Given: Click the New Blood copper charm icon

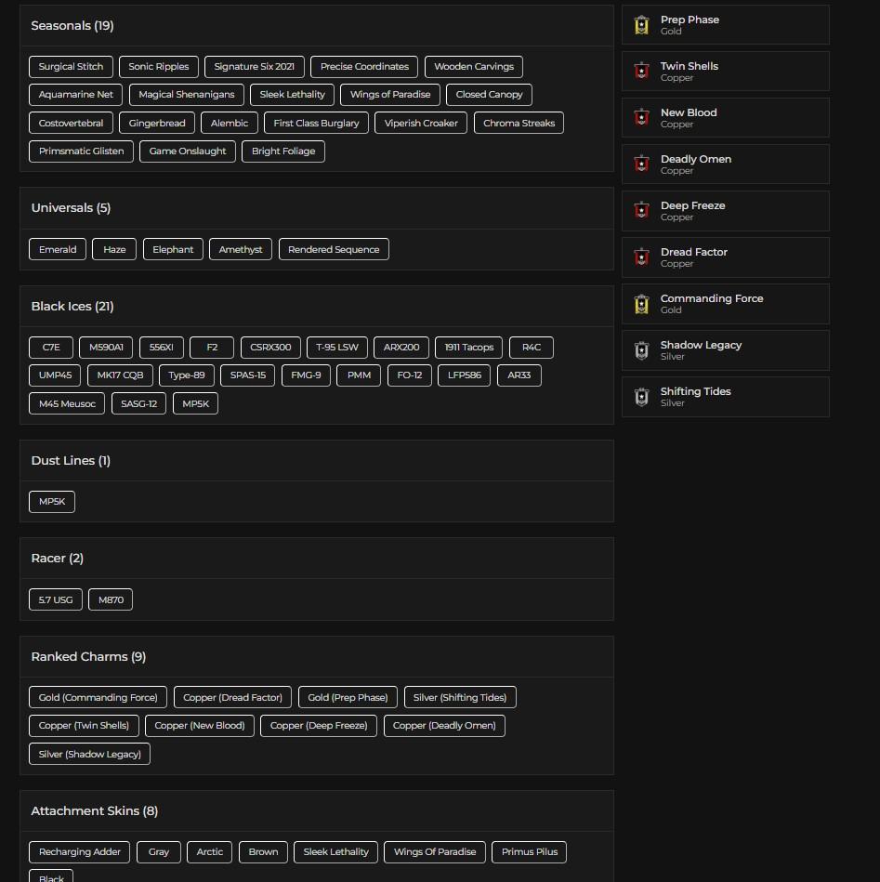Looking at the screenshot, I should (x=641, y=118).
